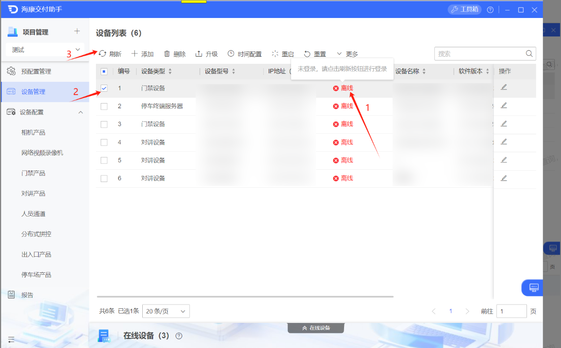The width and height of the screenshot is (561, 348).
Task: Click the 刷新 refresh button
Action: 110,54
